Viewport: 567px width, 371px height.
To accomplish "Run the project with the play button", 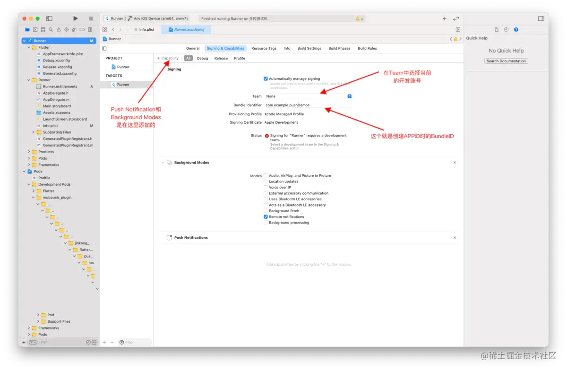I will click(x=75, y=18).
